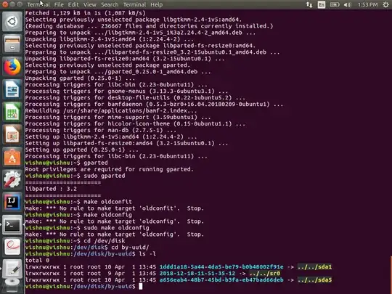Open System Settings wrench-gear icon

coord(12,179)
